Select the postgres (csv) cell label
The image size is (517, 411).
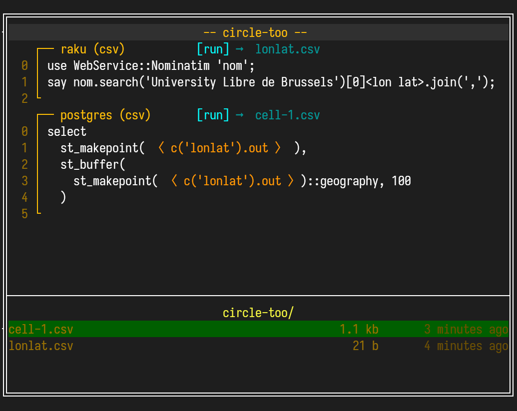[x=105, y=115]
